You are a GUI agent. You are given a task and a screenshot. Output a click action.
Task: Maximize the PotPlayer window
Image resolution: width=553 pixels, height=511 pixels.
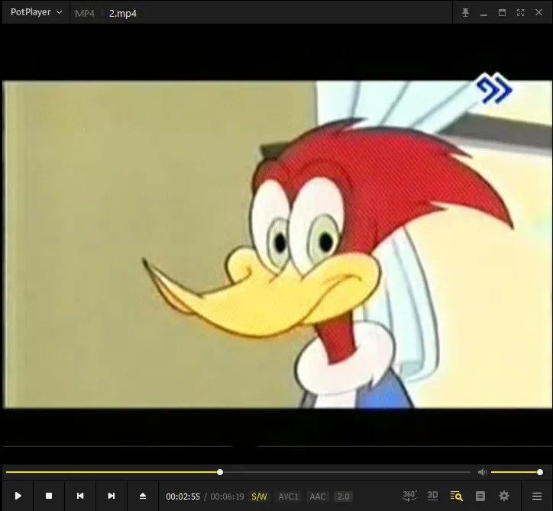pos(503,13)
